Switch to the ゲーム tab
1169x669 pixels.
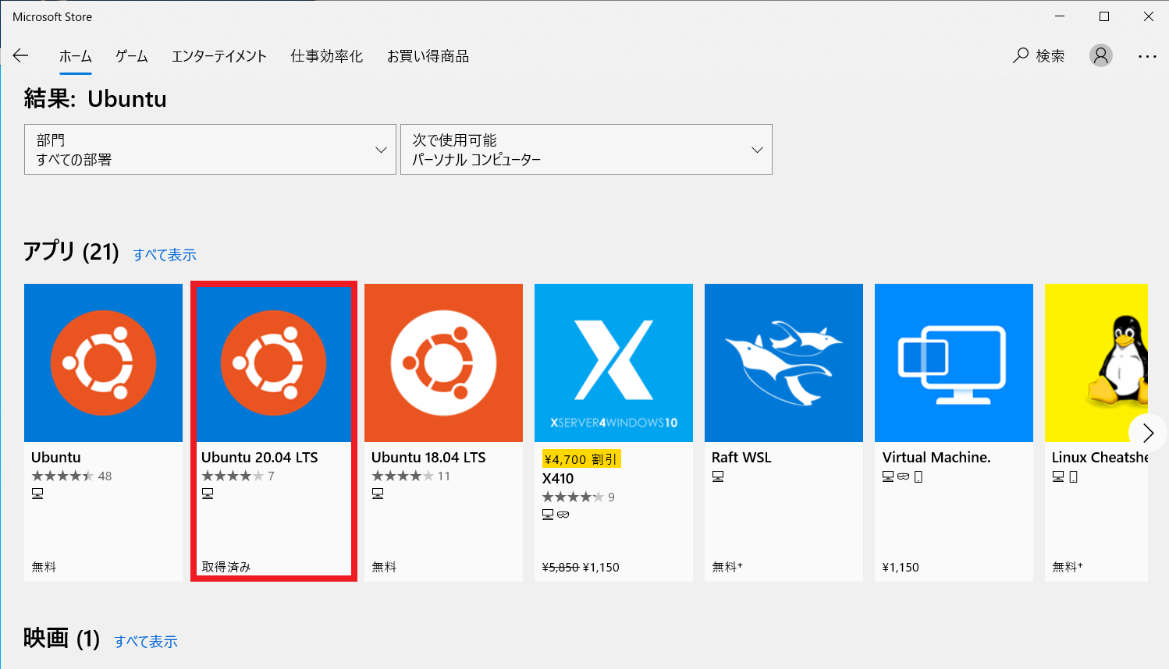[130, 55]
